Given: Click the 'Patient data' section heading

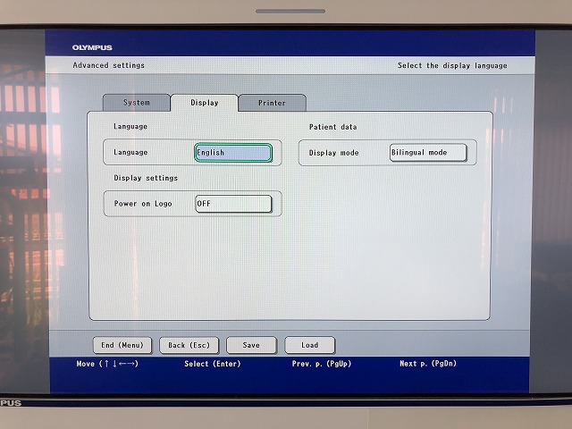Looking at the screenshot, I should 333,127.
